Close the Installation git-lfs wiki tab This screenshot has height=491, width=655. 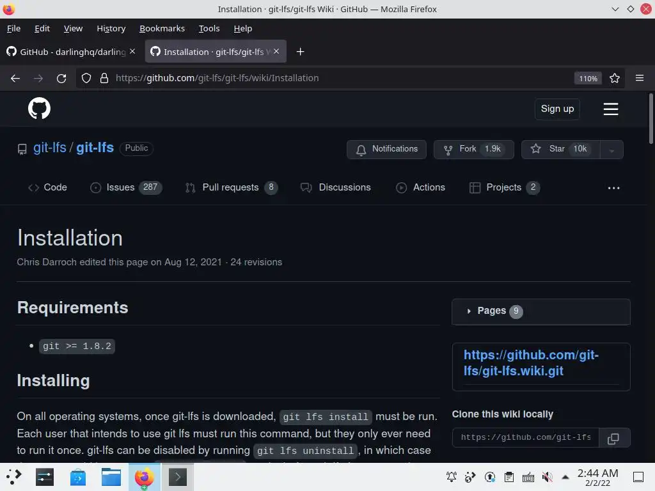(x=276, y=51)
